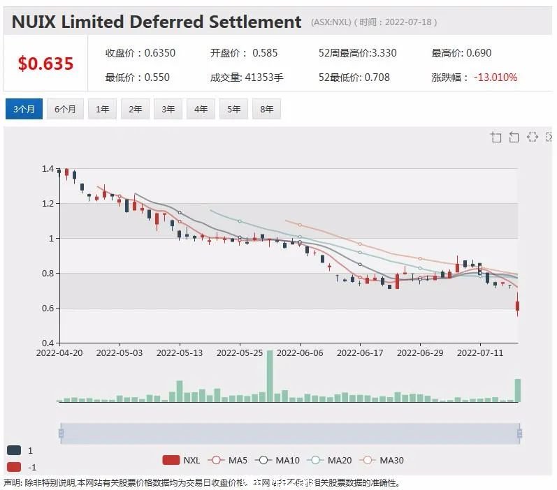The image size is (557, 490).
Task: Switch to the 6个月 range
Action: (65, 109)
